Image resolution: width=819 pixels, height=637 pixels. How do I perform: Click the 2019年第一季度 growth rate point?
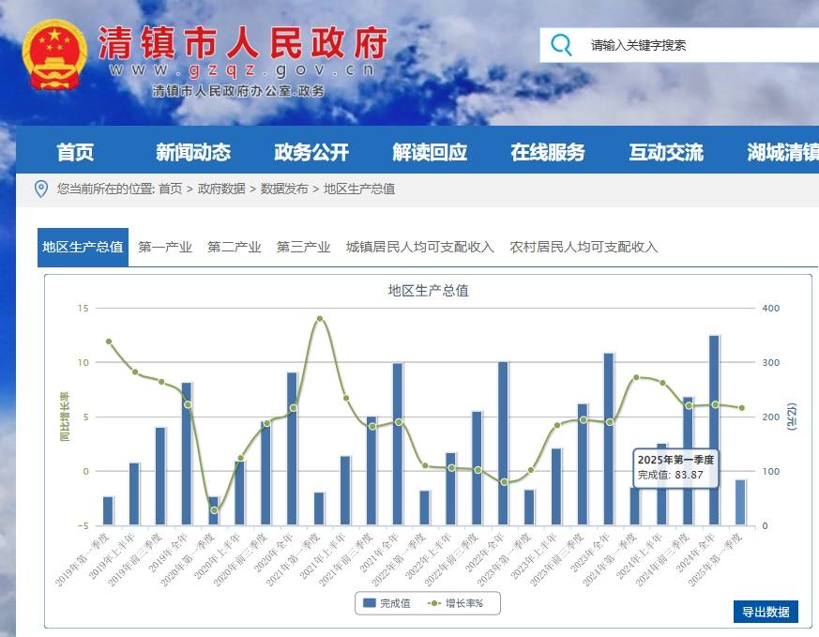109,341
